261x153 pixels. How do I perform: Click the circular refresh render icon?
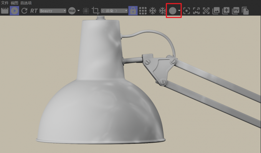coord(24,11)
